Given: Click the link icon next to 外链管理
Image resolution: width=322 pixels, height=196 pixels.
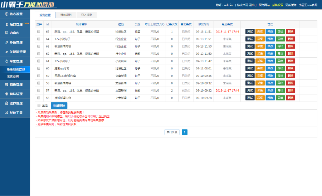Looking at the screenshot, I should click(x=6, y=42).
